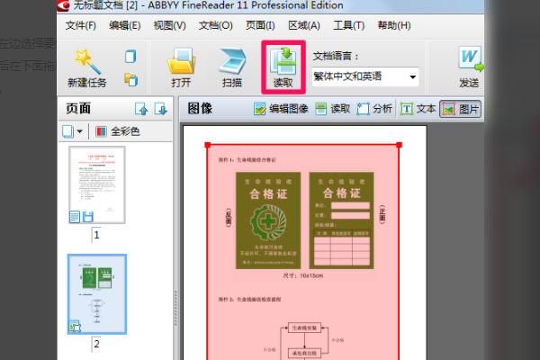Click the new blank document icon
The height and width of the screenshot is (360, 540).
(x=130, y=57)
